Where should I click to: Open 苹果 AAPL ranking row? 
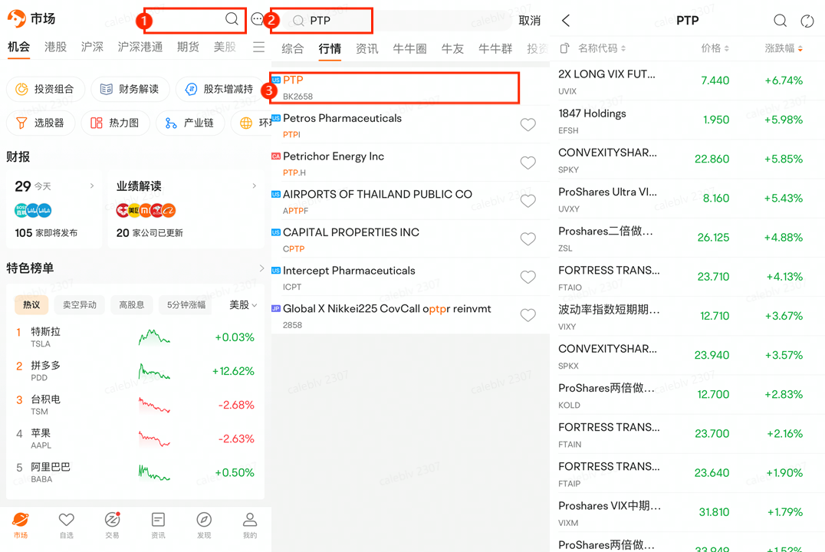coord(135,439)
